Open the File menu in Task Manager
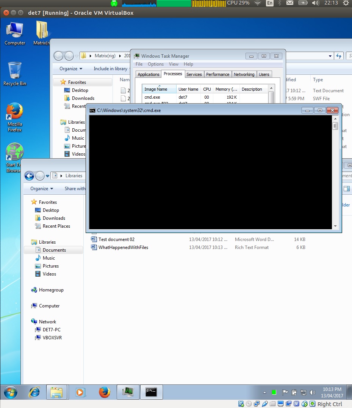This screenshot has height=408, width=352. 139,64
